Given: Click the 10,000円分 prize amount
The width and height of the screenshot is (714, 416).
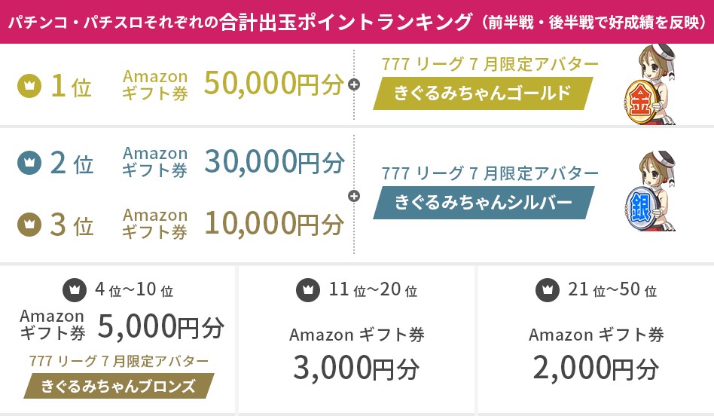Looking at the screenshot, I should [273, 223].
